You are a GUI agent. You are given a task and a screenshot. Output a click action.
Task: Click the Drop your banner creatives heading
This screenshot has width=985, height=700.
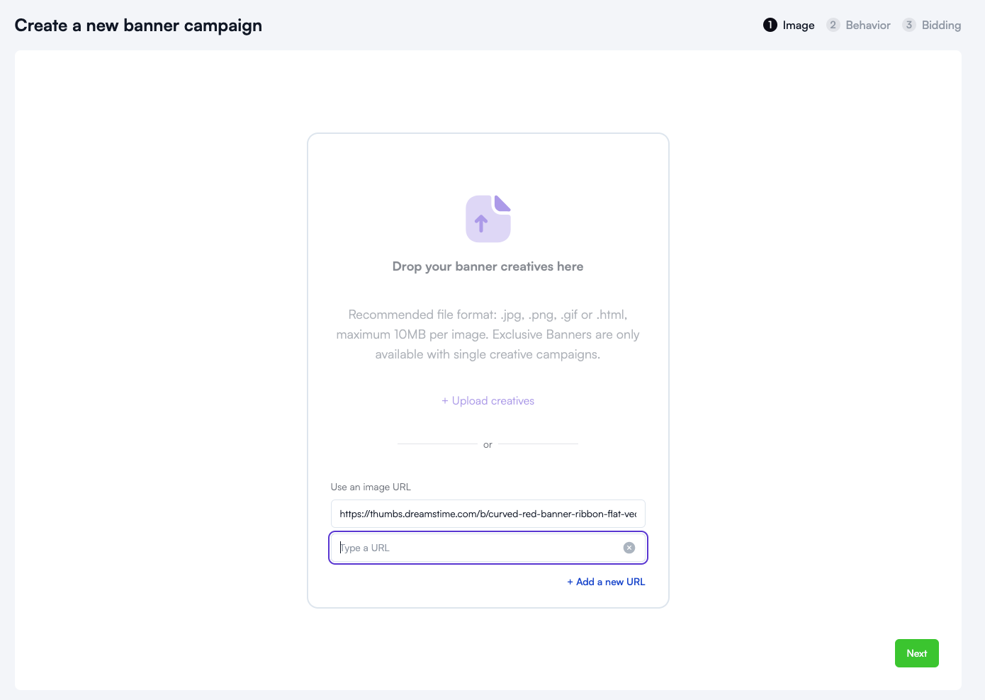[x=488, y=266]
